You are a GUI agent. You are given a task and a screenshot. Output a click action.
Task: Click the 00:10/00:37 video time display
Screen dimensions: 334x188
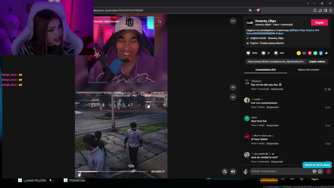pyautogui.click(x=158, y=172)
